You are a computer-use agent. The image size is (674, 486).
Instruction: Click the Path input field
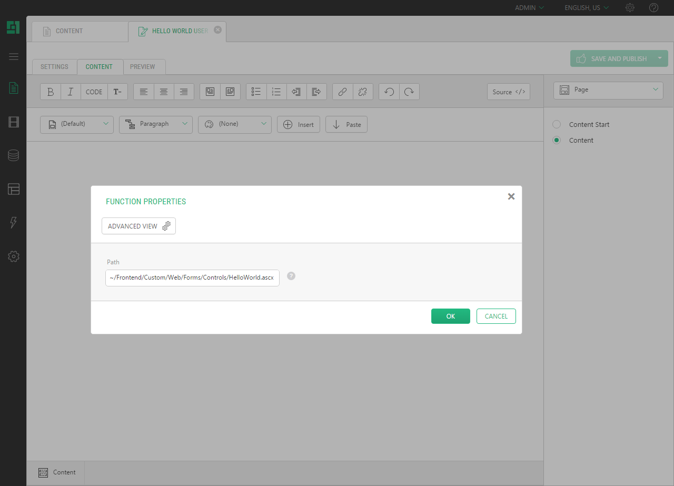click(192, 277)
